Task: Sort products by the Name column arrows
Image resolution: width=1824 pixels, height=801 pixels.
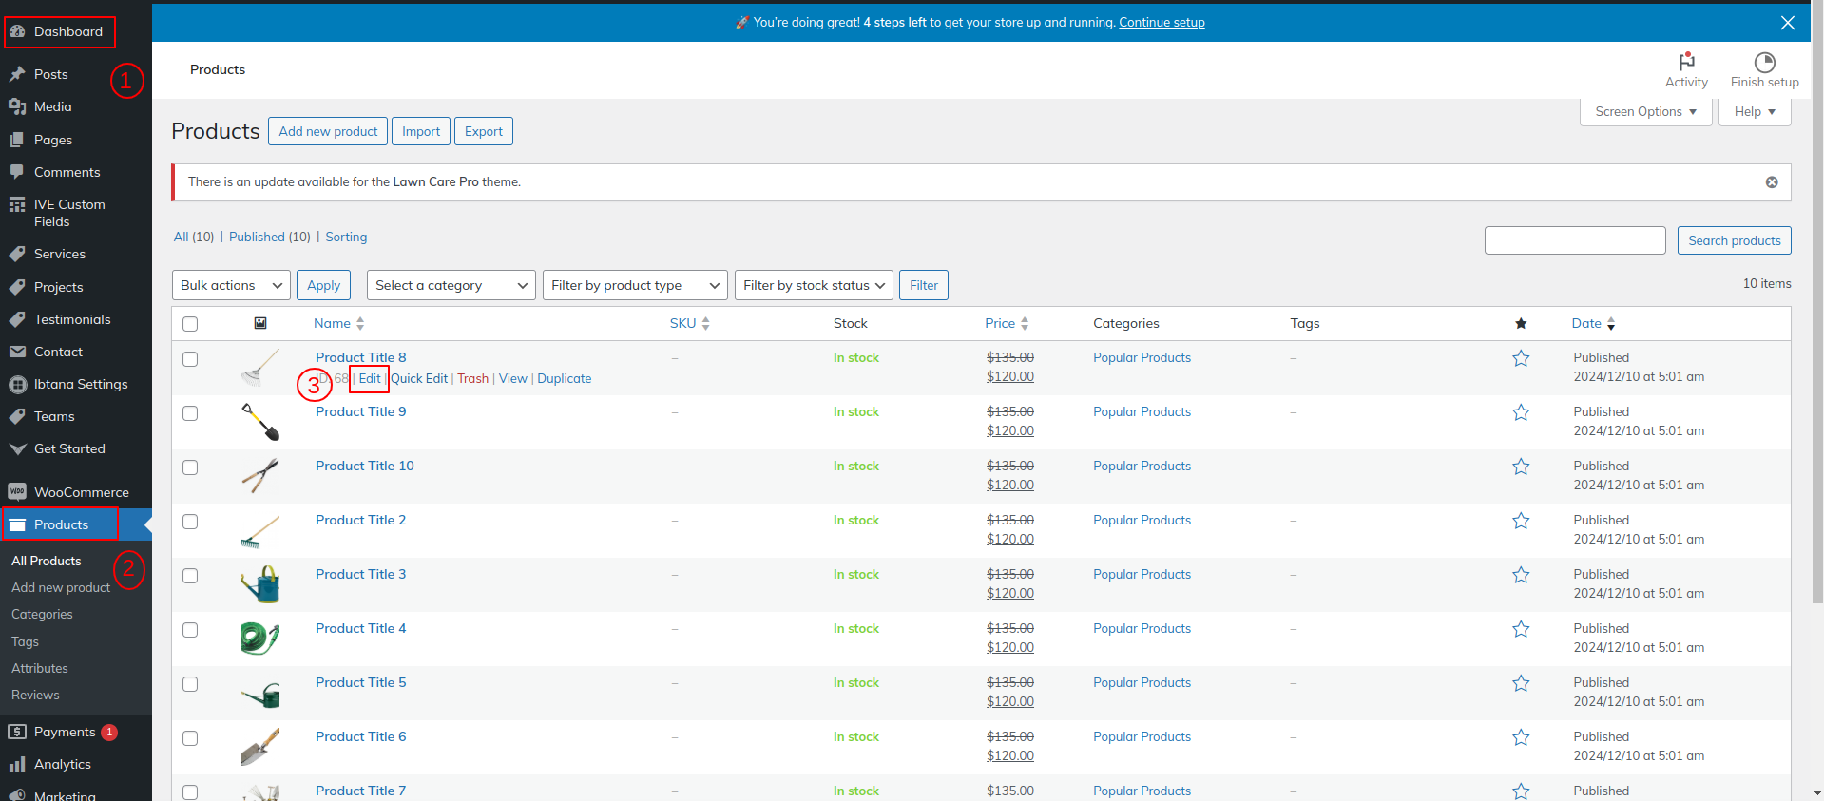Action: pyautogui.click(x=360, y=324)
